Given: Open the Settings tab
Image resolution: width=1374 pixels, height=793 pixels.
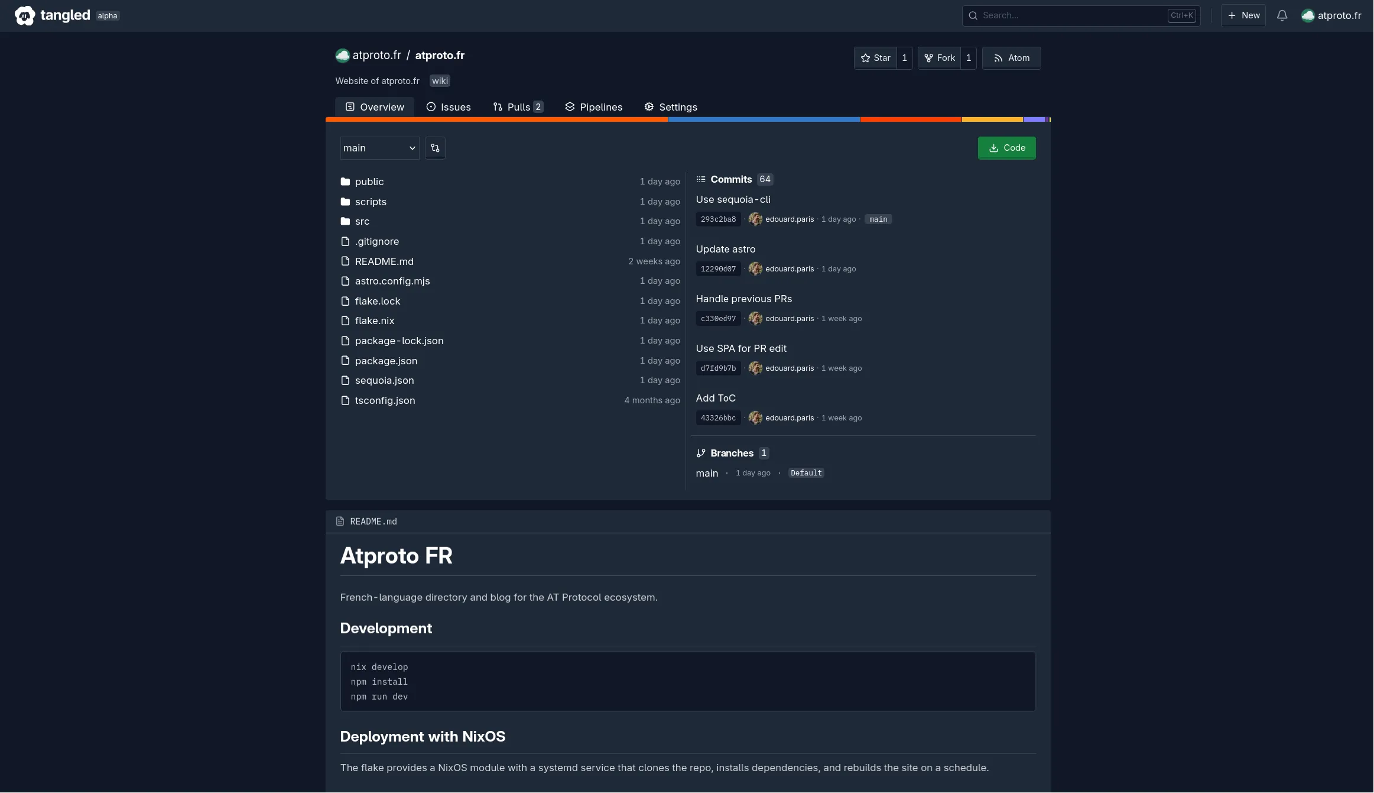Looking at the screenshot, I should (671, 107).
